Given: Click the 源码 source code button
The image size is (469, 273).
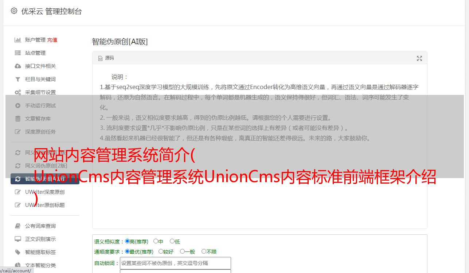Looking at the screenshot, I should tap(106, 58).
